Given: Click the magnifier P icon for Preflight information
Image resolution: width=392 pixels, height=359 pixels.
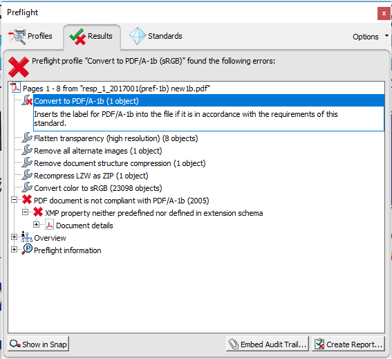Looking at the screenshot, I should click(x=27, y=250).
